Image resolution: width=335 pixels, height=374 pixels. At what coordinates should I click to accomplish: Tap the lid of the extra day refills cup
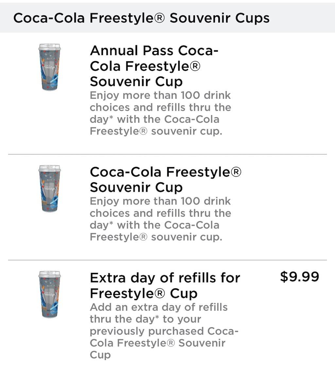point(49,274)
